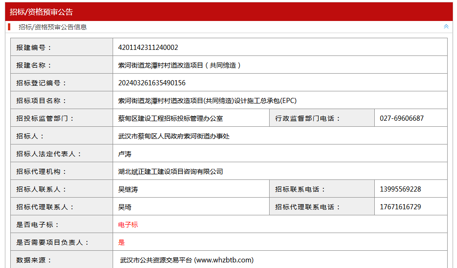Click the 招标人 label cell
This screenshot has width=457, height=268.
click(x=62, y=136)
